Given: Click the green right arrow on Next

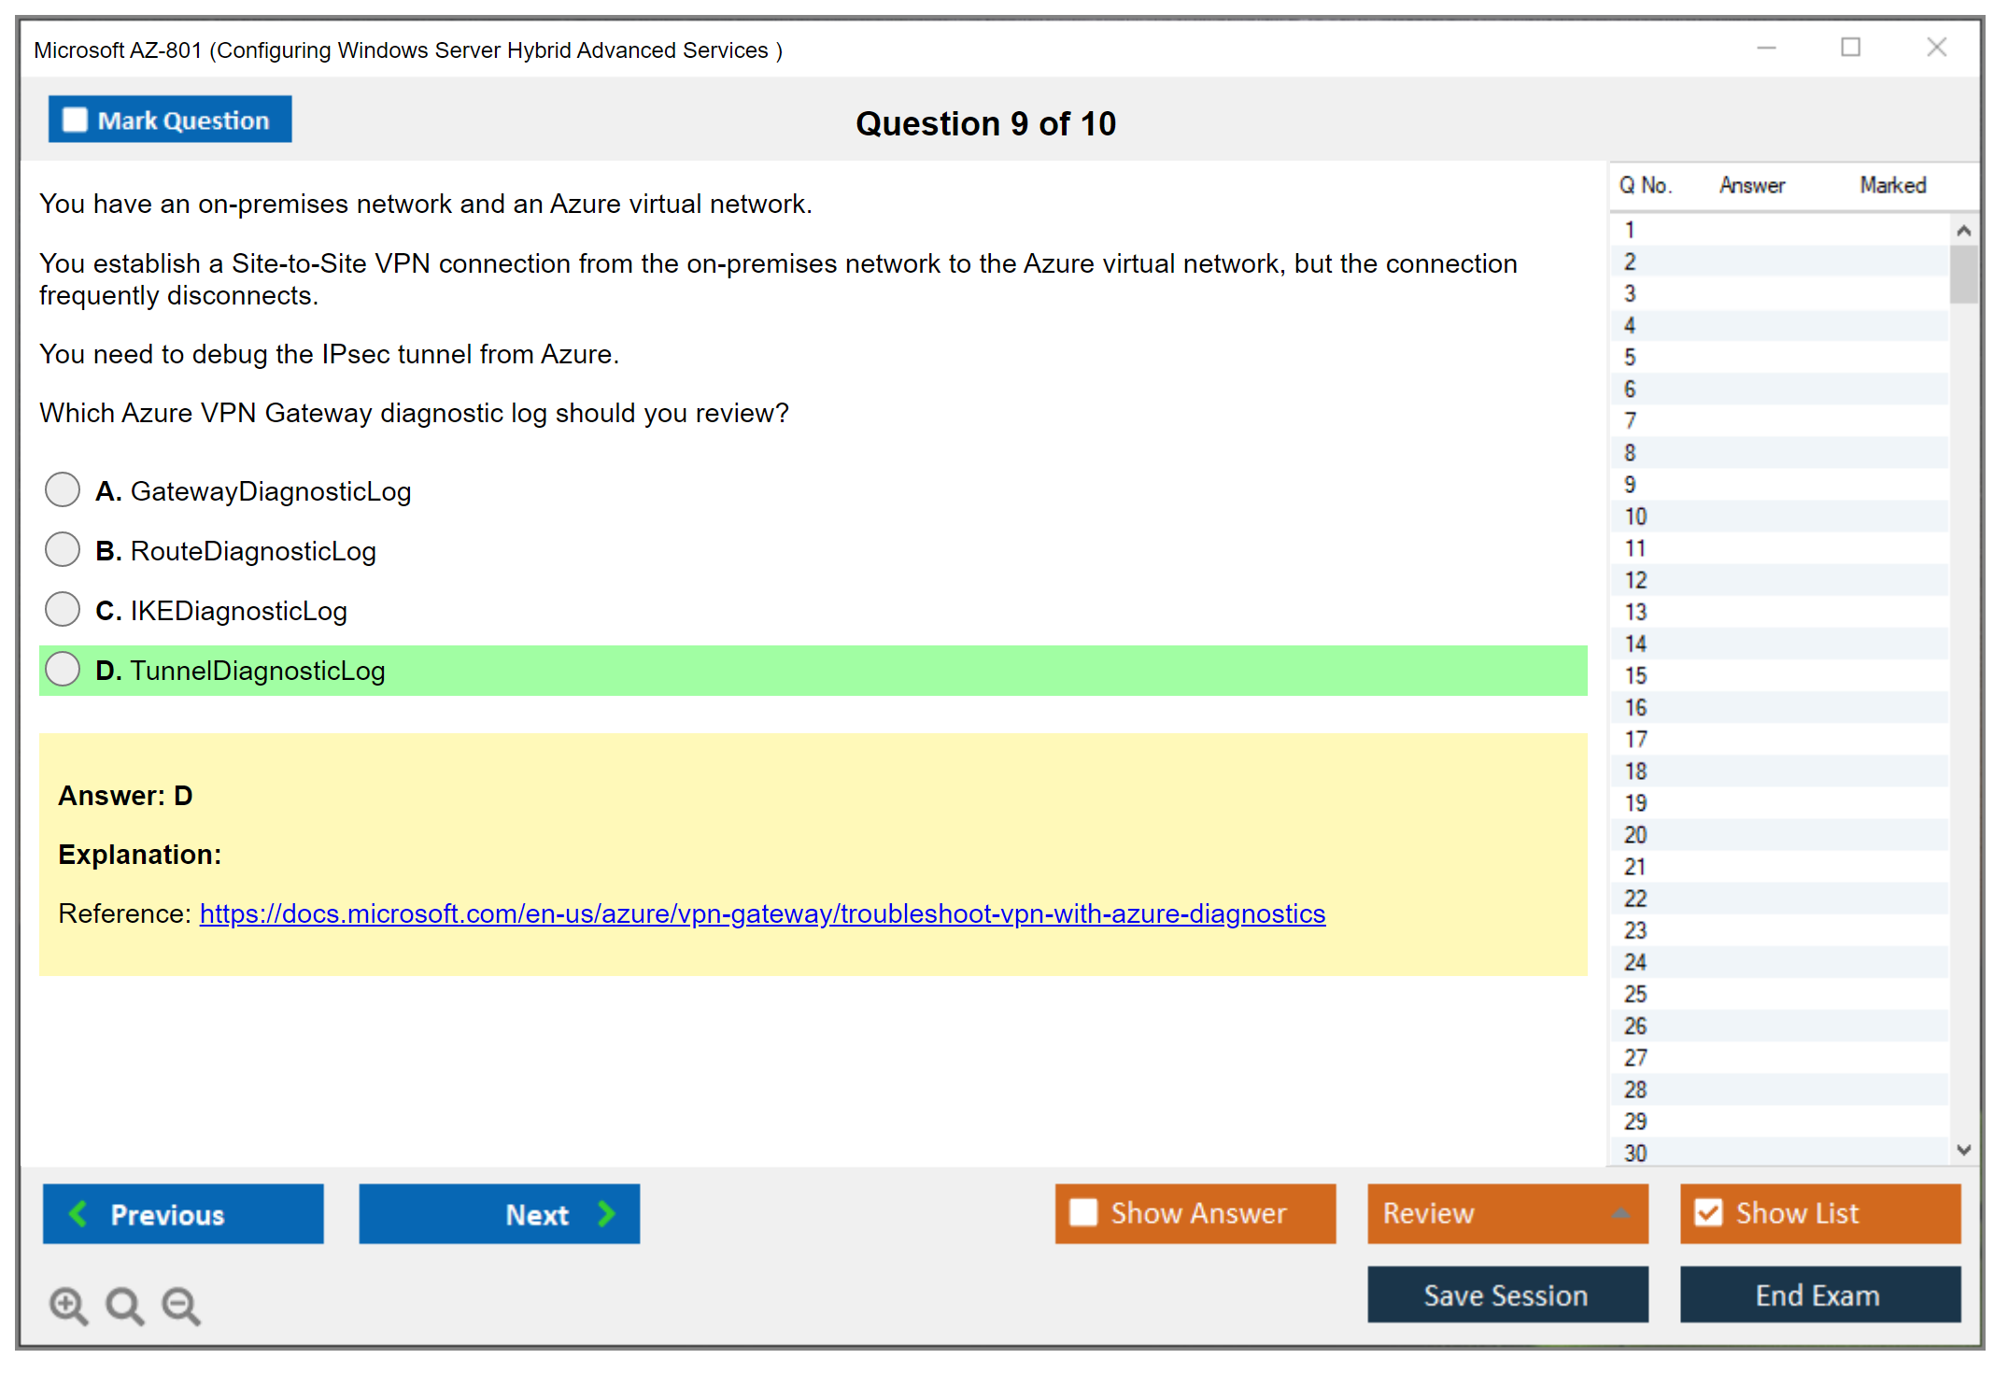Looking at the screenshot, I should tap(606, 1213).
